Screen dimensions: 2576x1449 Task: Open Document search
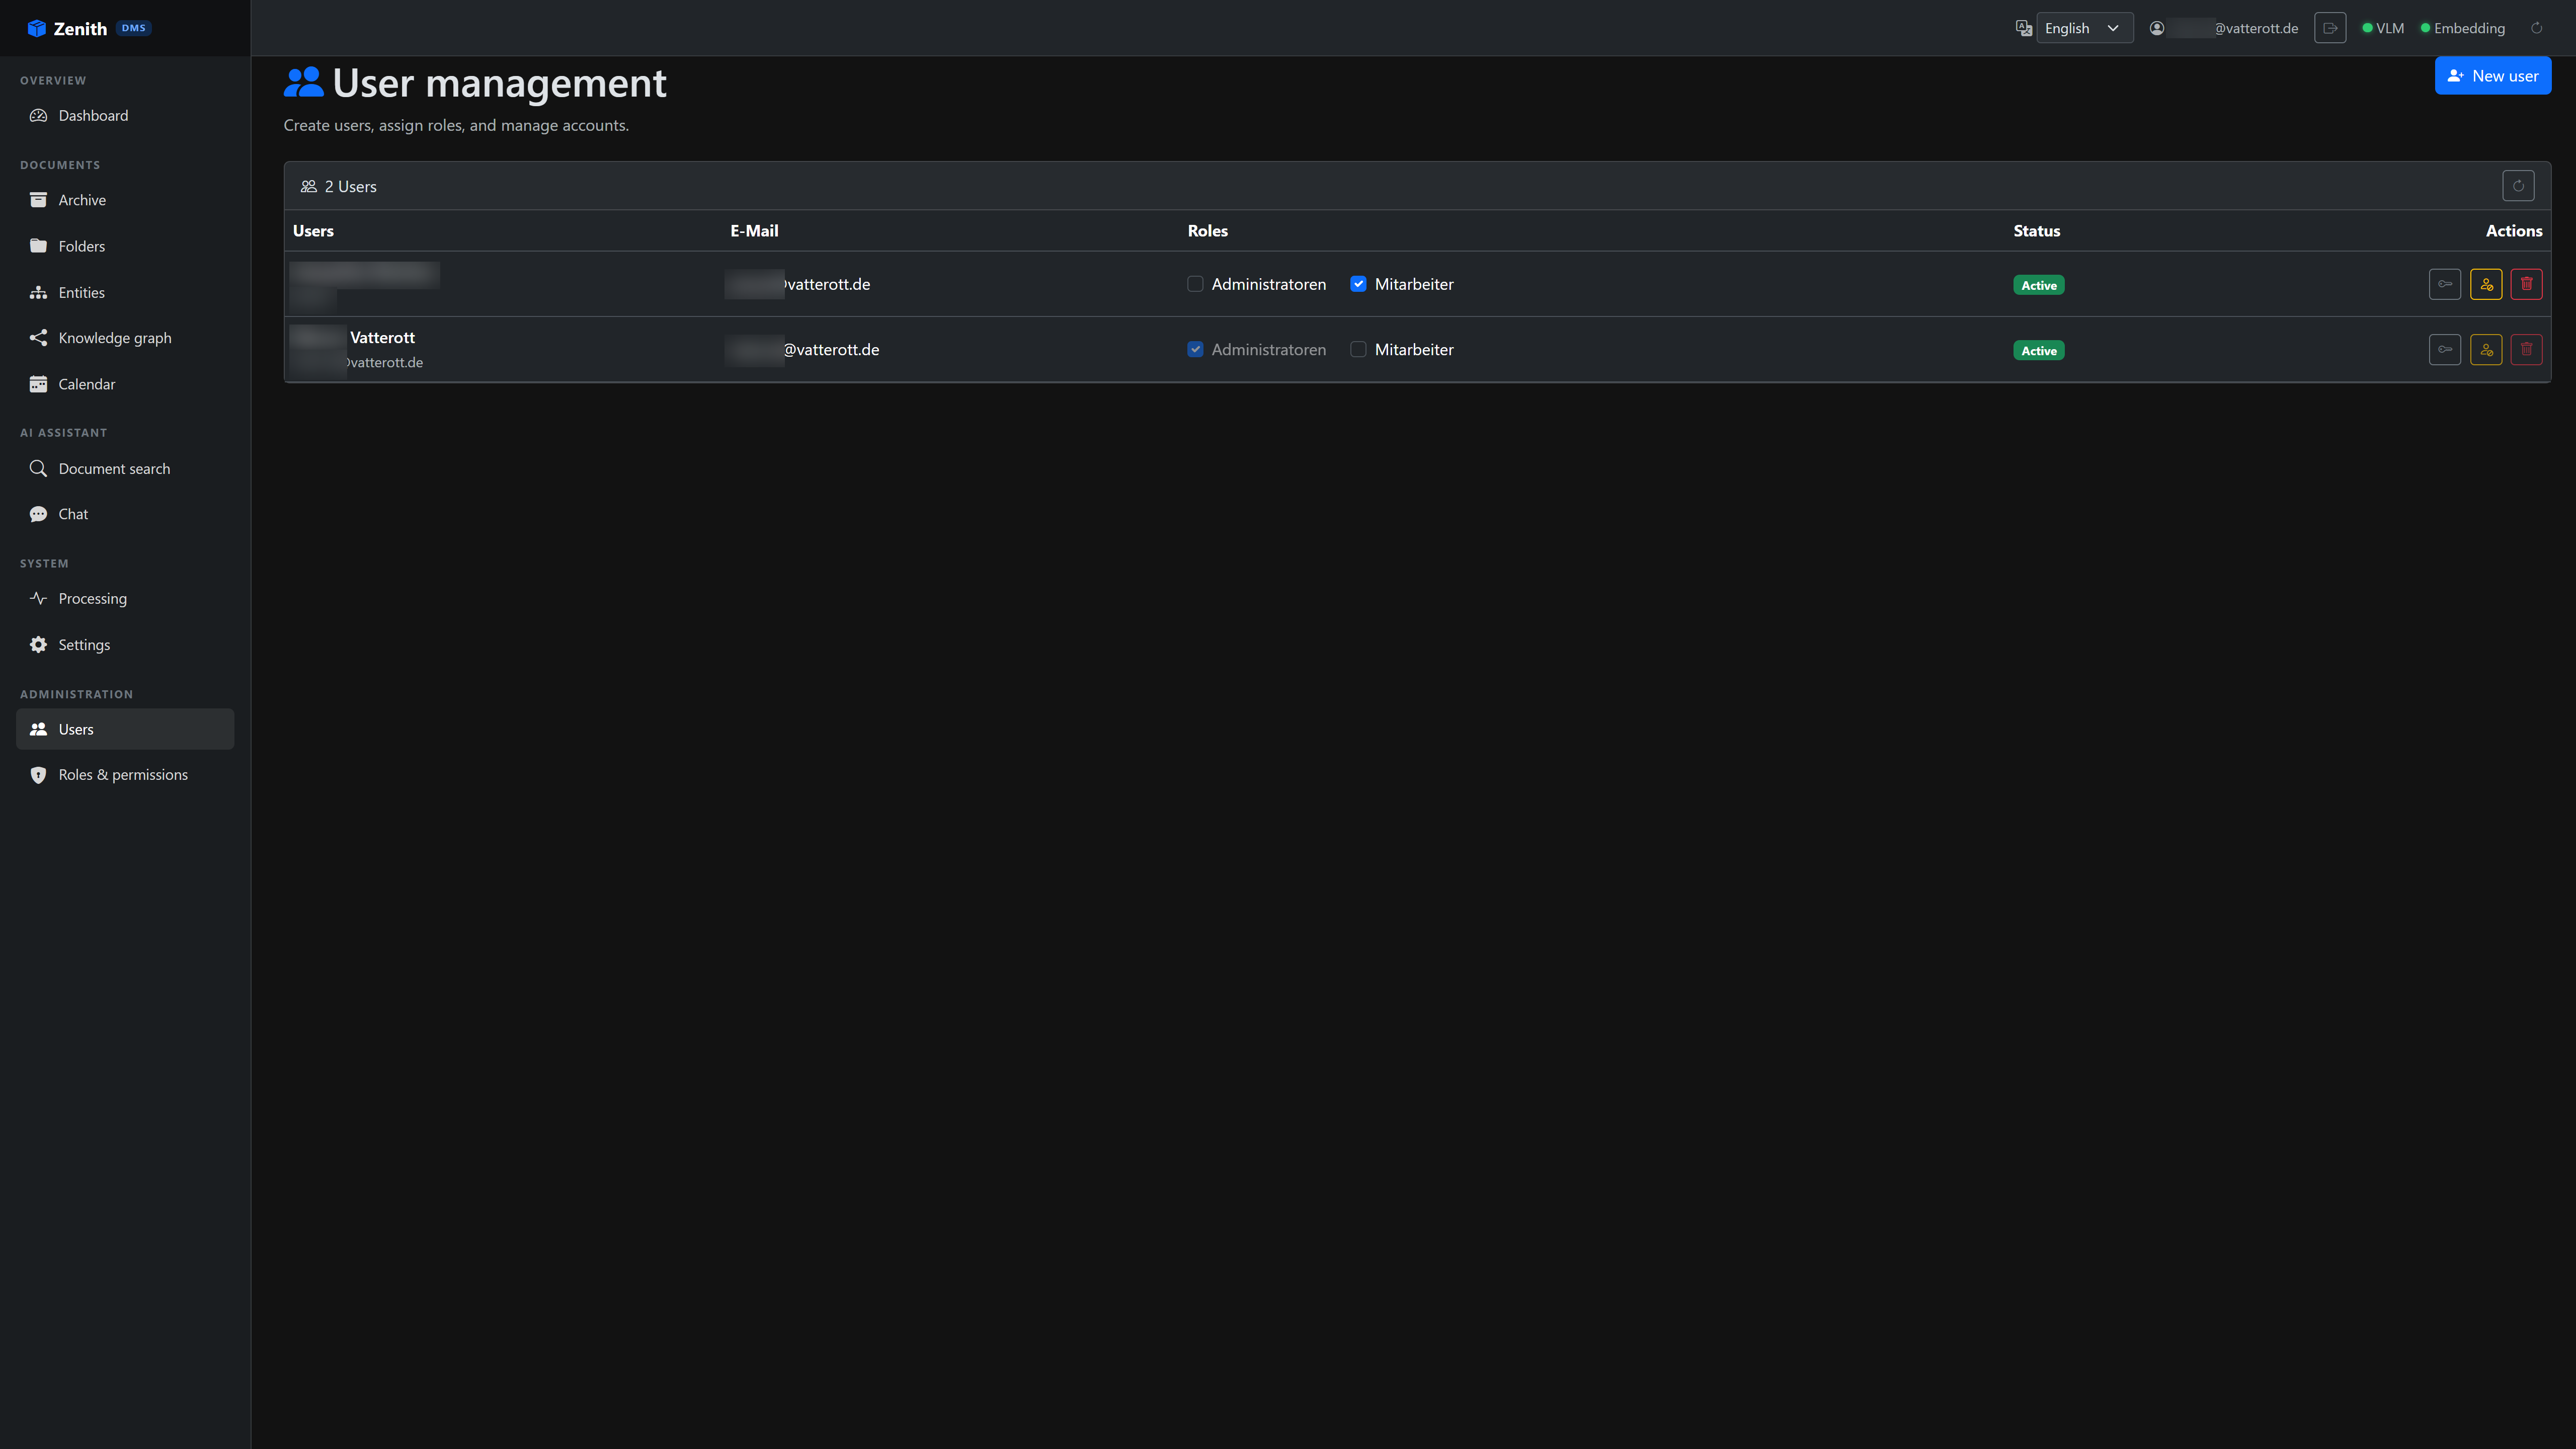point(125,468)
